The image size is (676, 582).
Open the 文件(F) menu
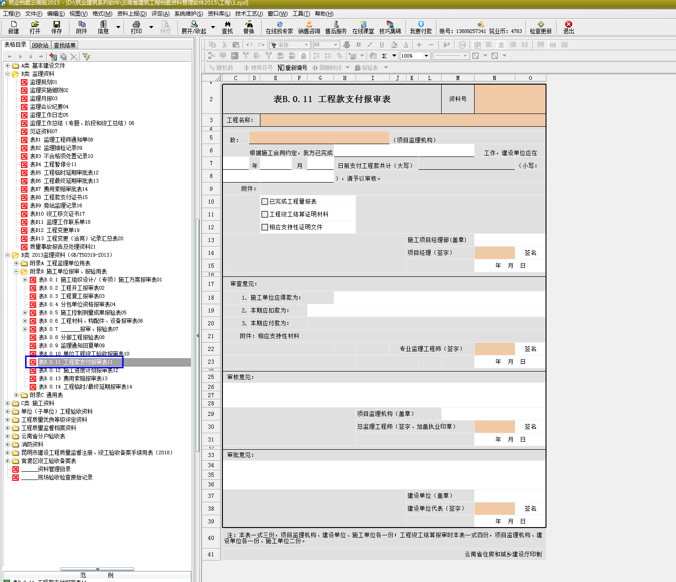tap(34, 14)
